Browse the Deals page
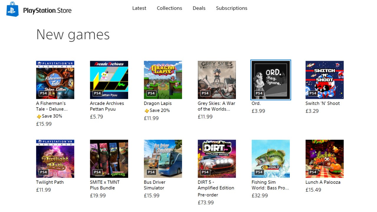377x212 pixels. [x=199, y=8]
